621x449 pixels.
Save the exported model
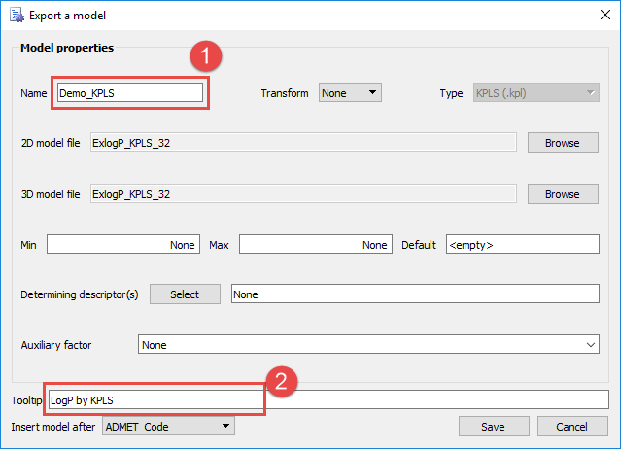coord(494,426)
